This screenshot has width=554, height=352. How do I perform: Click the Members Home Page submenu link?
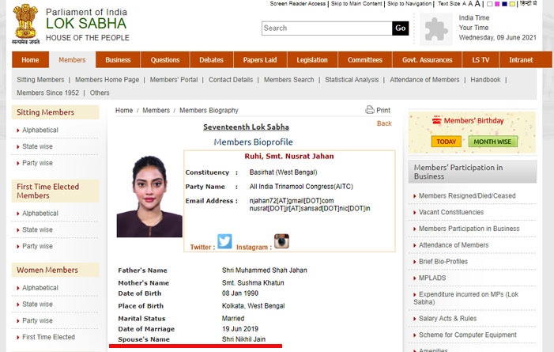click(x=107, y=80)
